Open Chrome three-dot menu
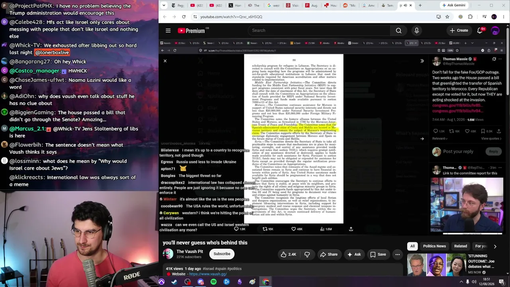 (503, 17)
